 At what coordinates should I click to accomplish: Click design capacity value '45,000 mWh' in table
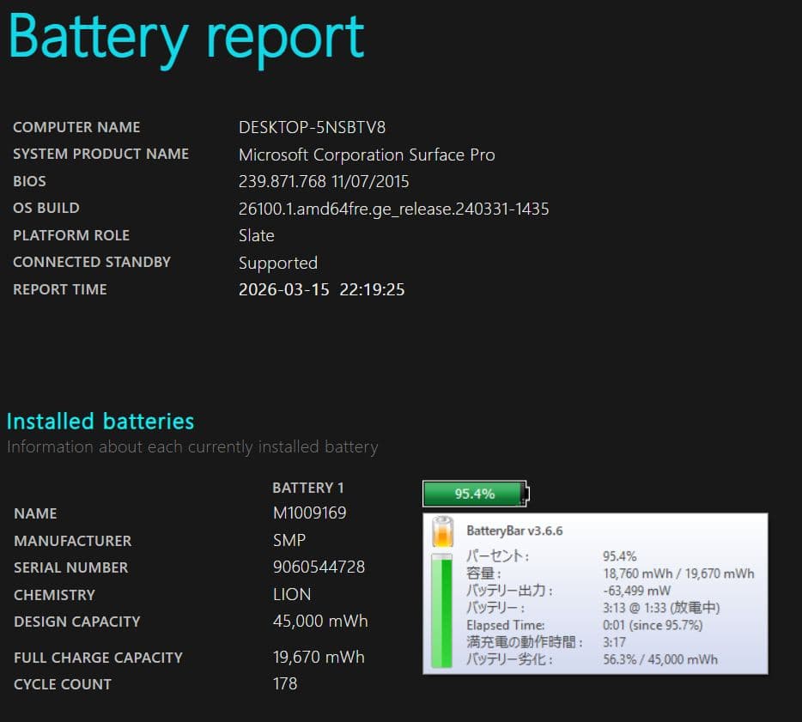tap(320, 621)
